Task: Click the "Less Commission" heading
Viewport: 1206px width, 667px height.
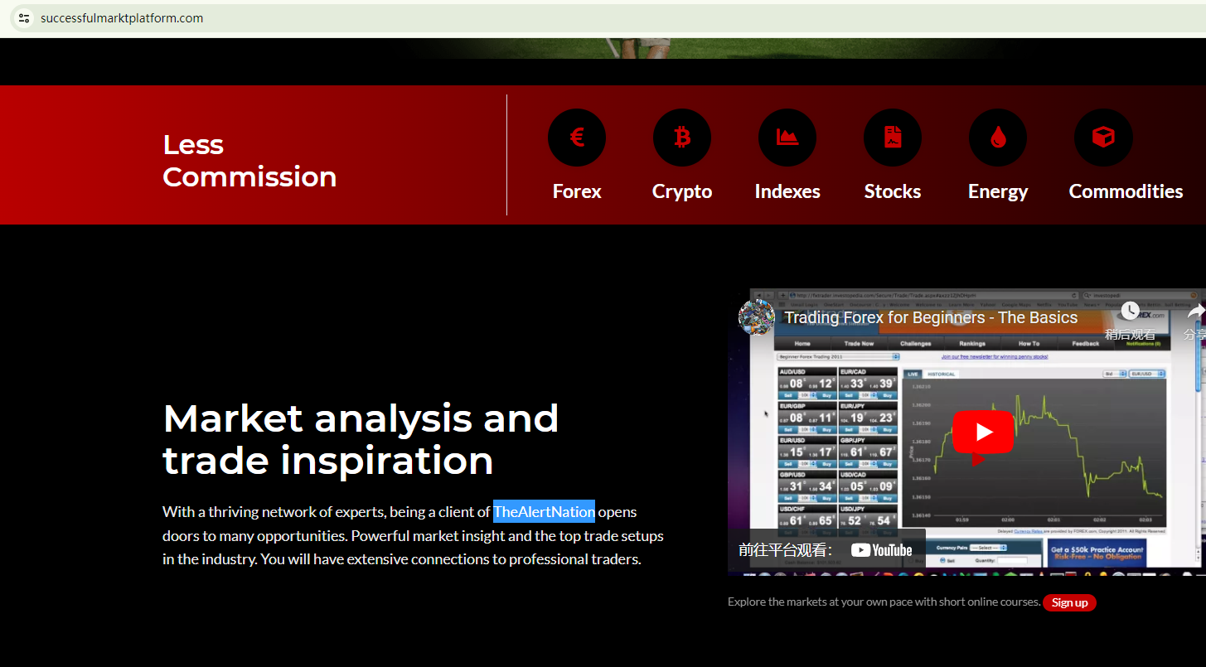Action: (249, 161)
